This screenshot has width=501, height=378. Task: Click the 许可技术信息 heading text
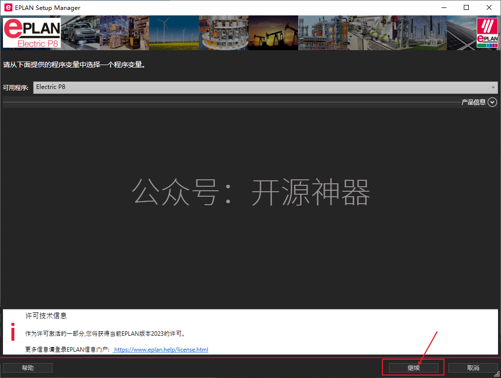pyautogui.click(x=46, y=316)
